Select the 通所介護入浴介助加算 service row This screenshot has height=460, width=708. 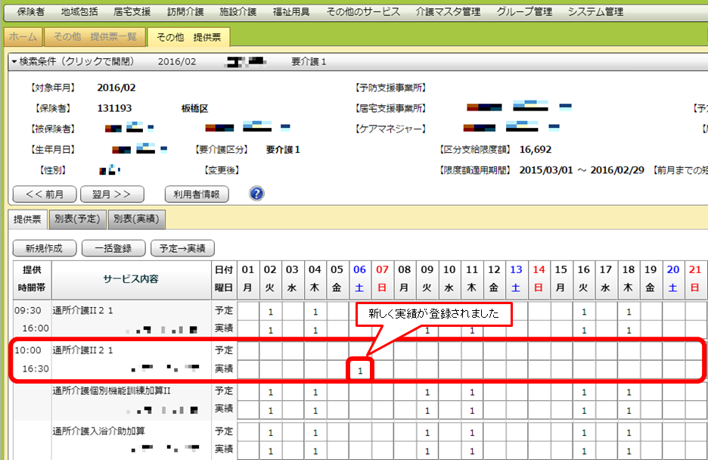(x=98, y=431)
